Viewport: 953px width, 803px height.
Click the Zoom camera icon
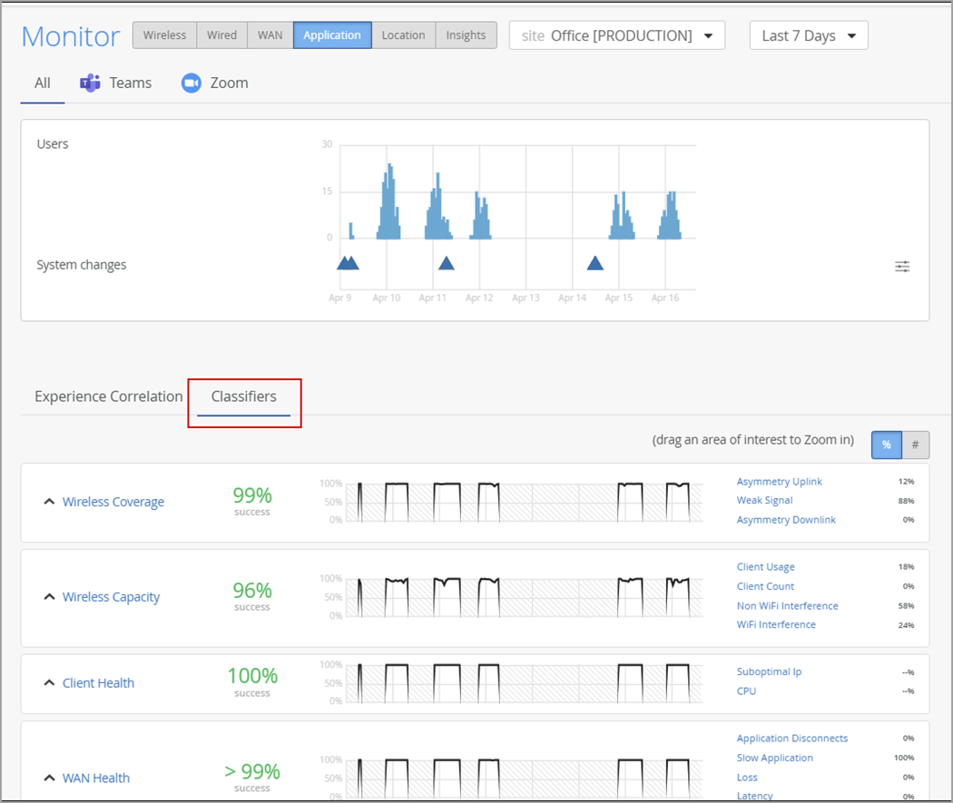point(191,83)
